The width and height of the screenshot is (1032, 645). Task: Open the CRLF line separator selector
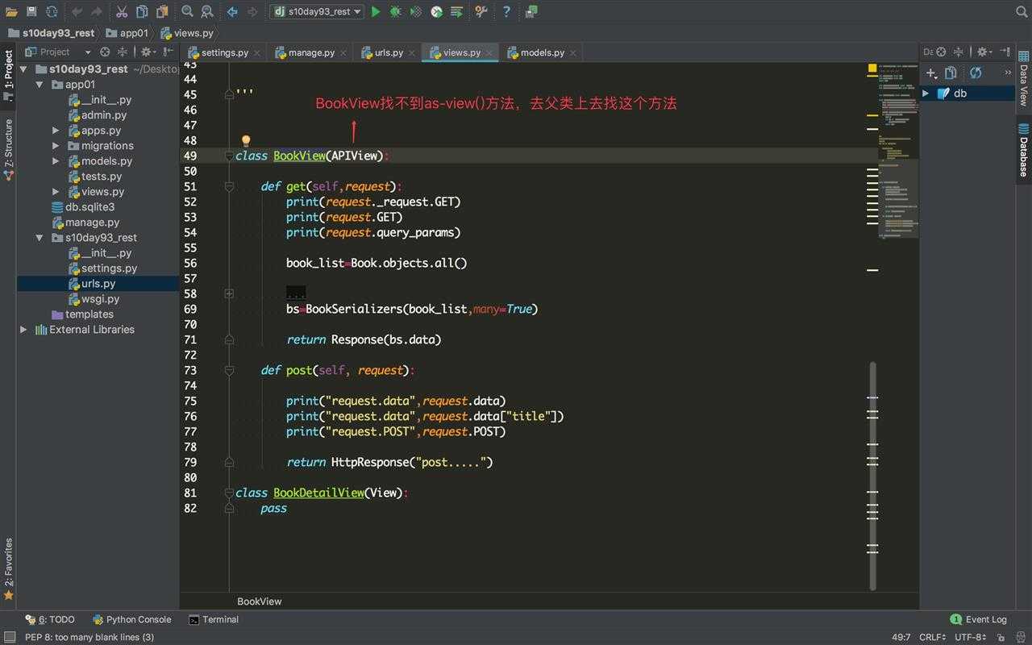point(933,637)
